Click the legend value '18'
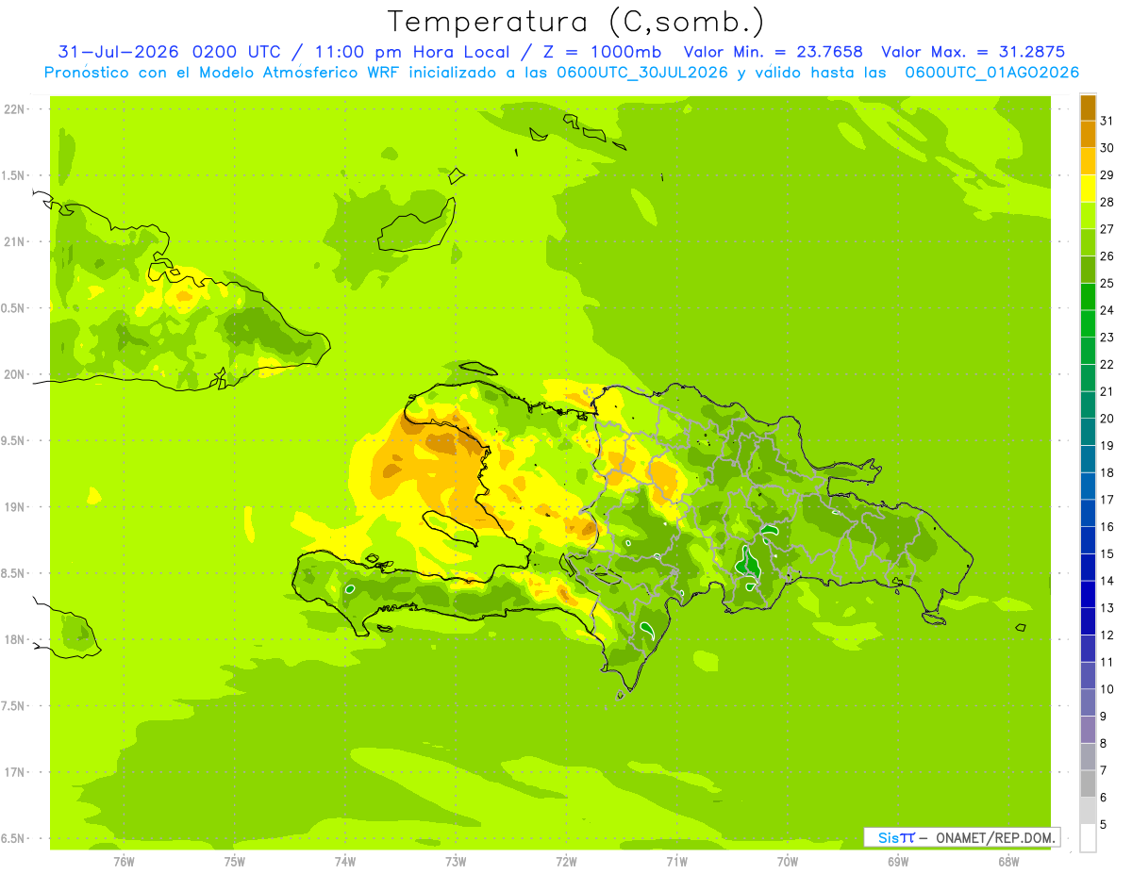1132x874 pixels. (1107, 472)
